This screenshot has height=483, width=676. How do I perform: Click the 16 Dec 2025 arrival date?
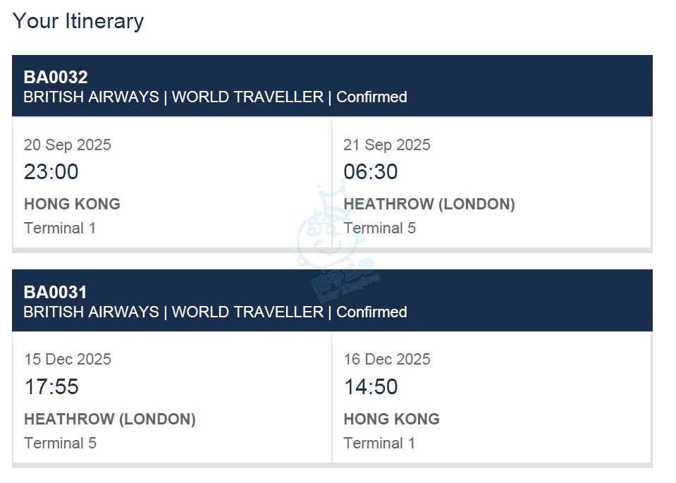coord(387,359)
